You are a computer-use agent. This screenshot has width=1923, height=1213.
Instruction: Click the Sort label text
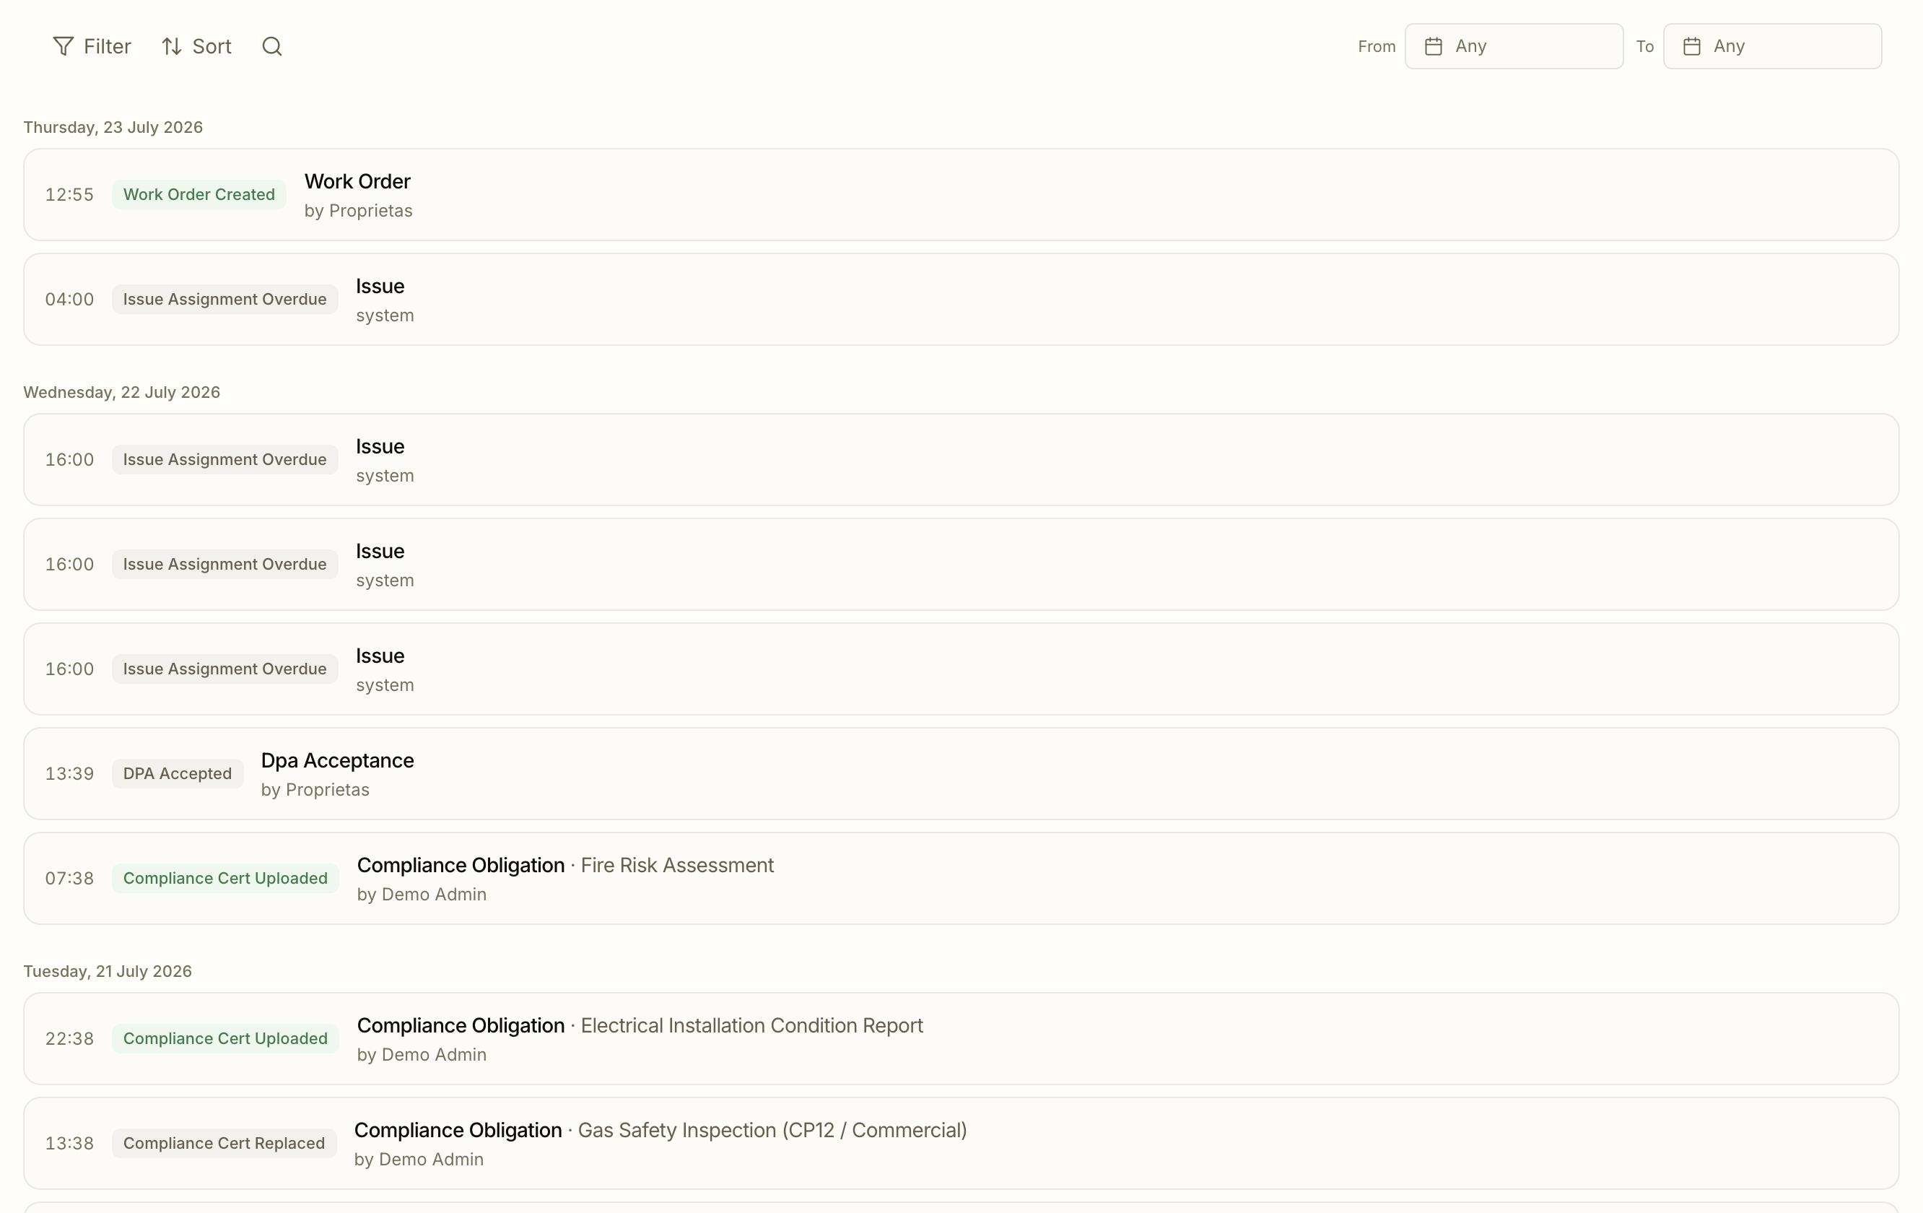tap(212, 46)
